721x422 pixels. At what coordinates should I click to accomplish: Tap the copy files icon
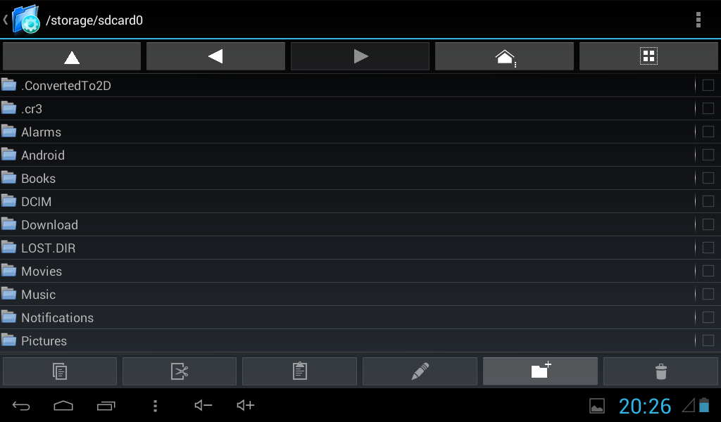pos(60,371)
